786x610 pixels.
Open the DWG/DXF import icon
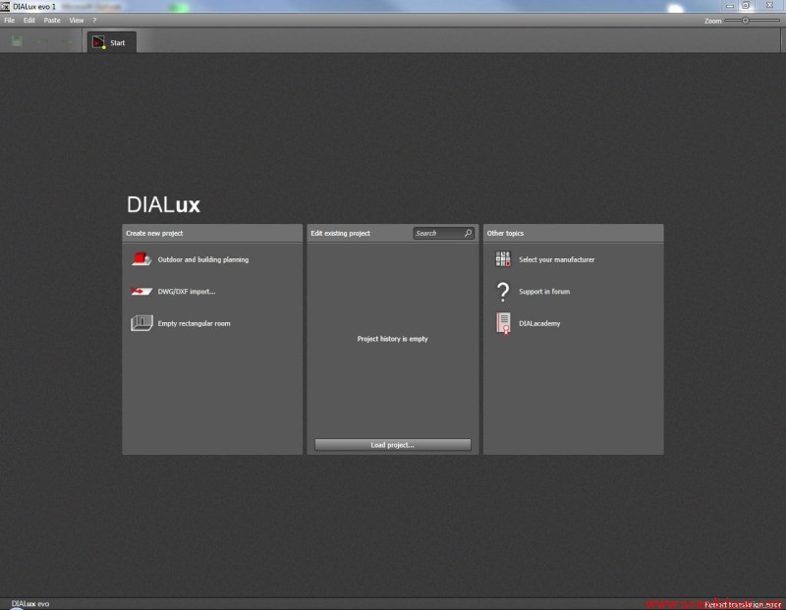pos(141,291)
